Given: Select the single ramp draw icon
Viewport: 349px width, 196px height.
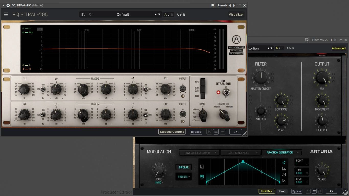Looking at the screenshot, I should (284, 175).
